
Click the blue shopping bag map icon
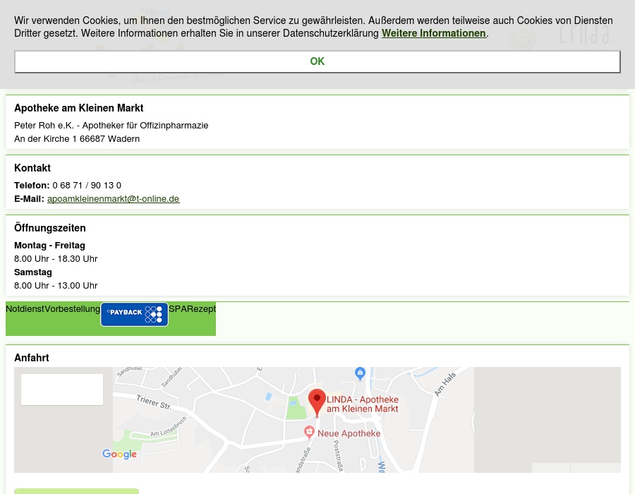click(360, 372)
